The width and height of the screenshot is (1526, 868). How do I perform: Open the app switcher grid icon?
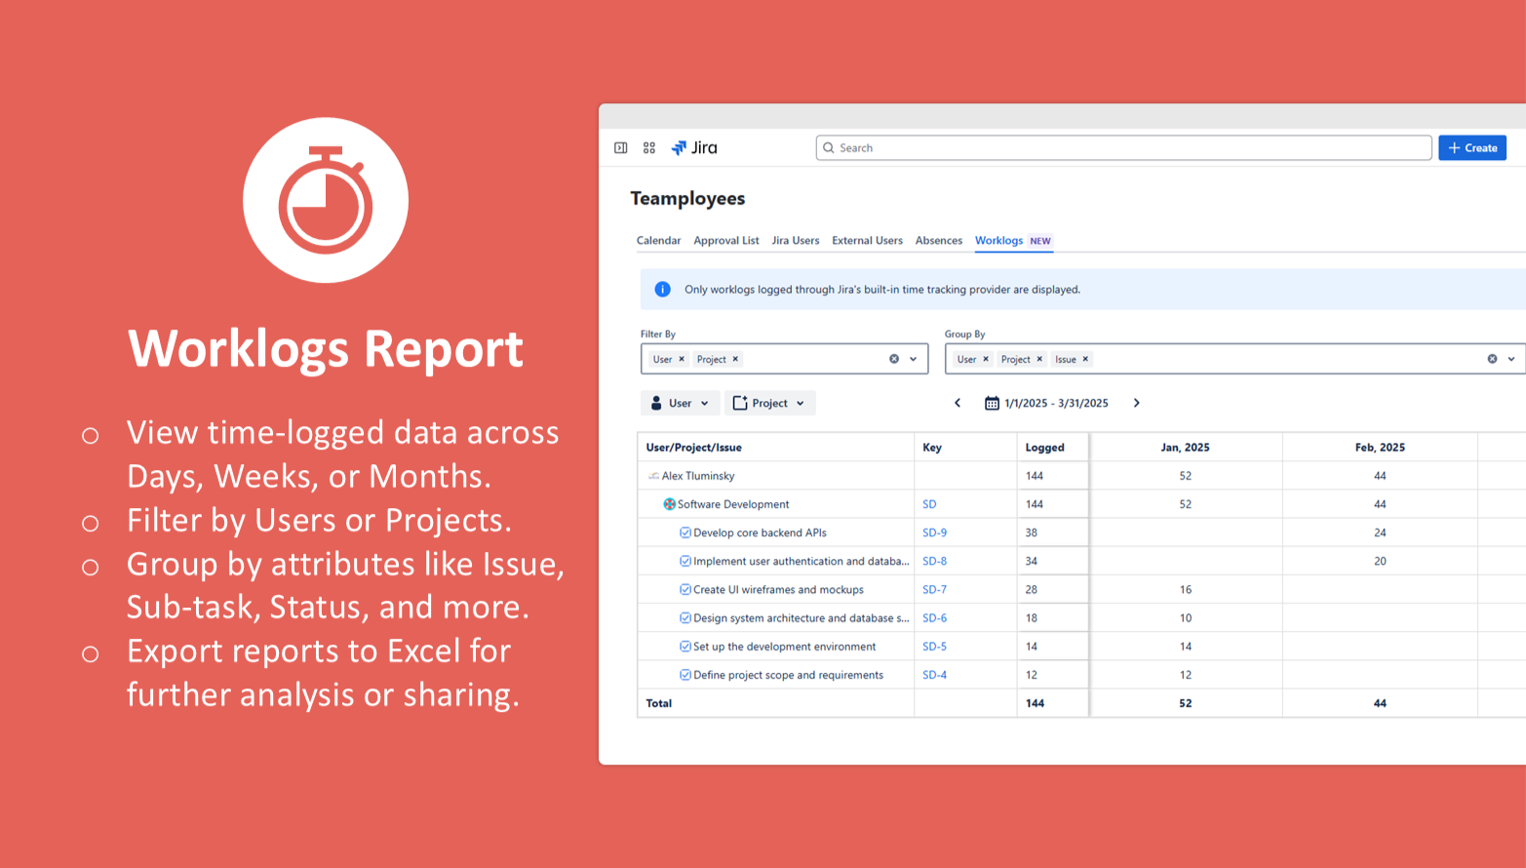click(649, 148)
